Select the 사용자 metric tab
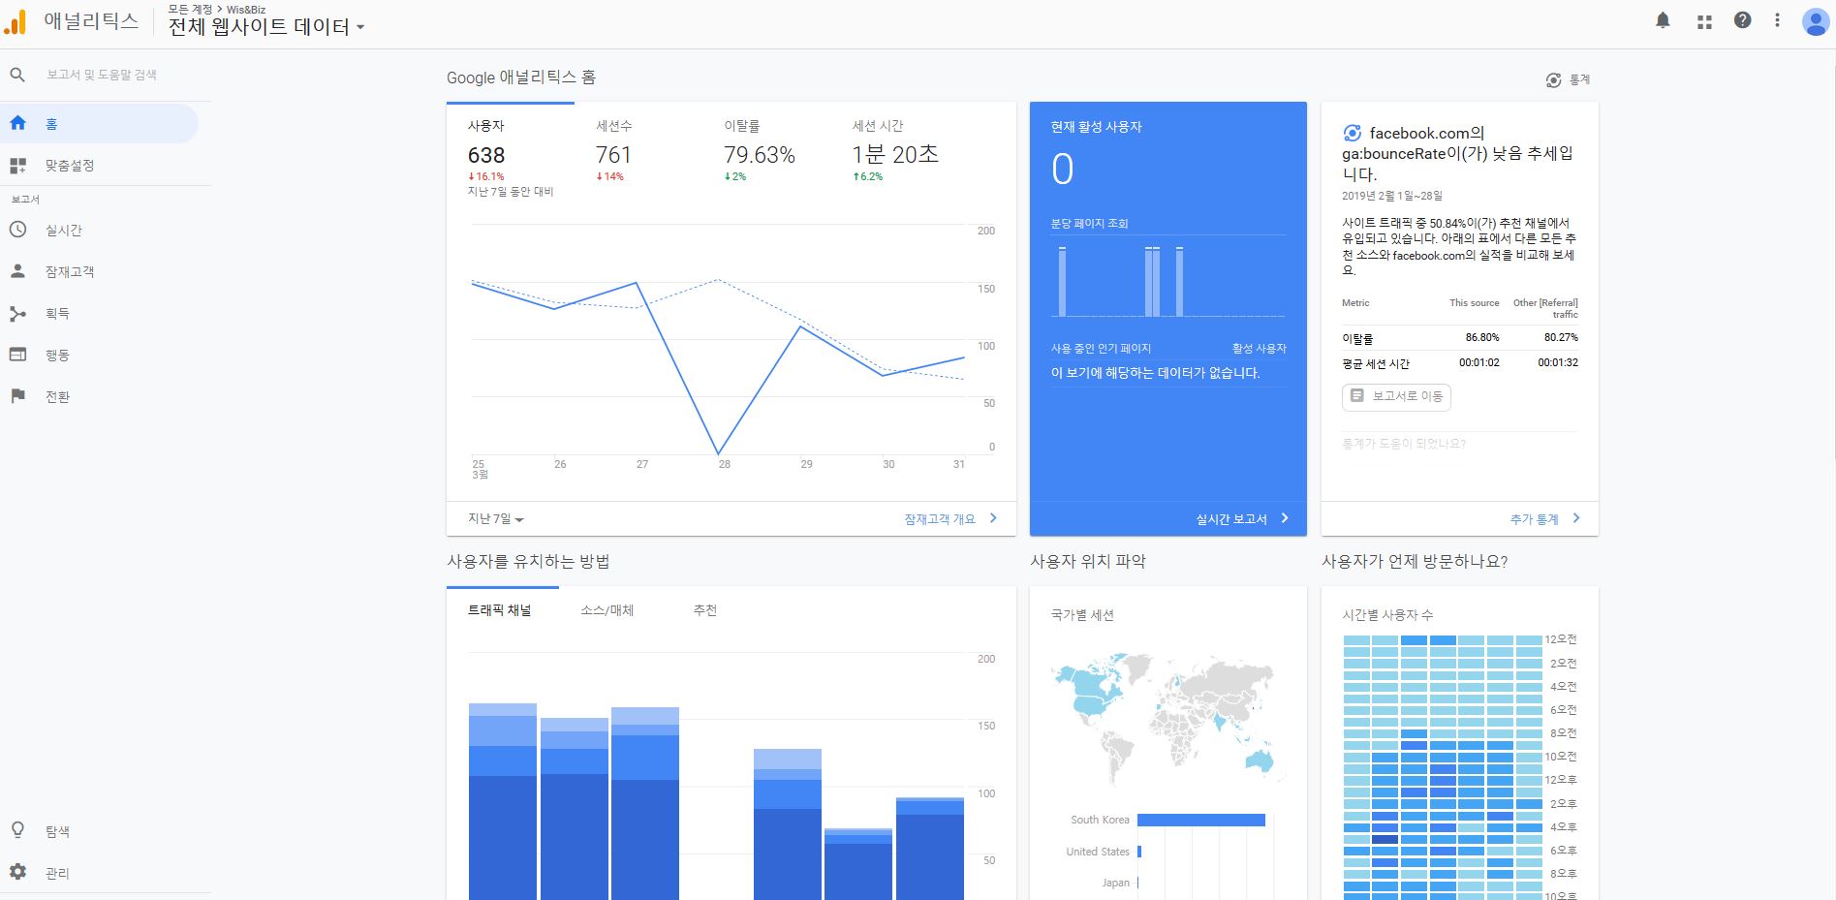1836x900 pixels. (x=510, y=152)
